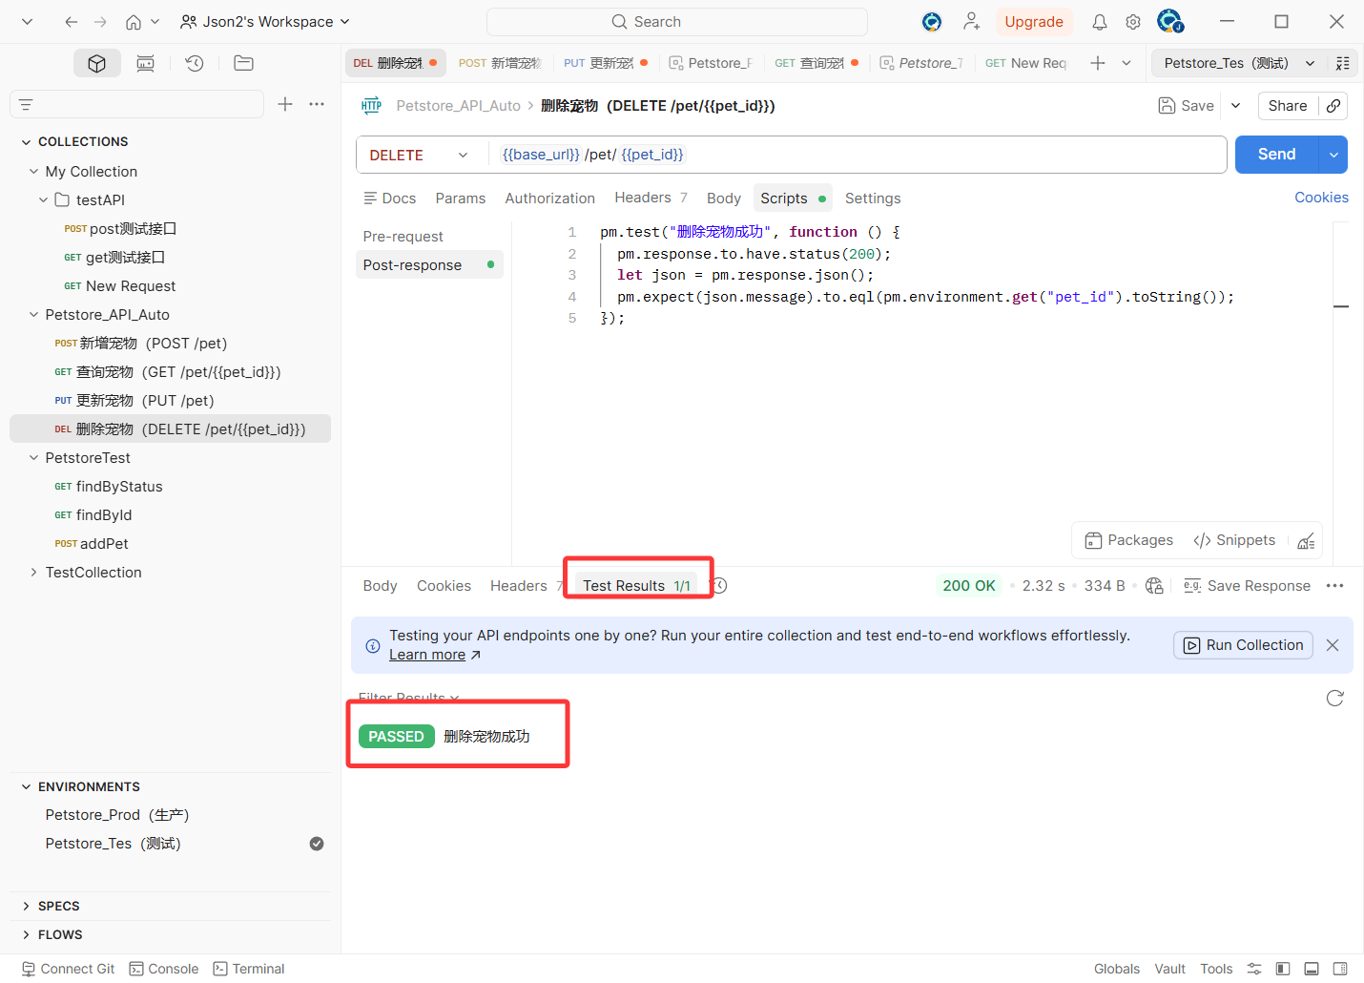The image size is (1364, 983).
Task: Click the top Search box
Action: (x=677, y=21)
